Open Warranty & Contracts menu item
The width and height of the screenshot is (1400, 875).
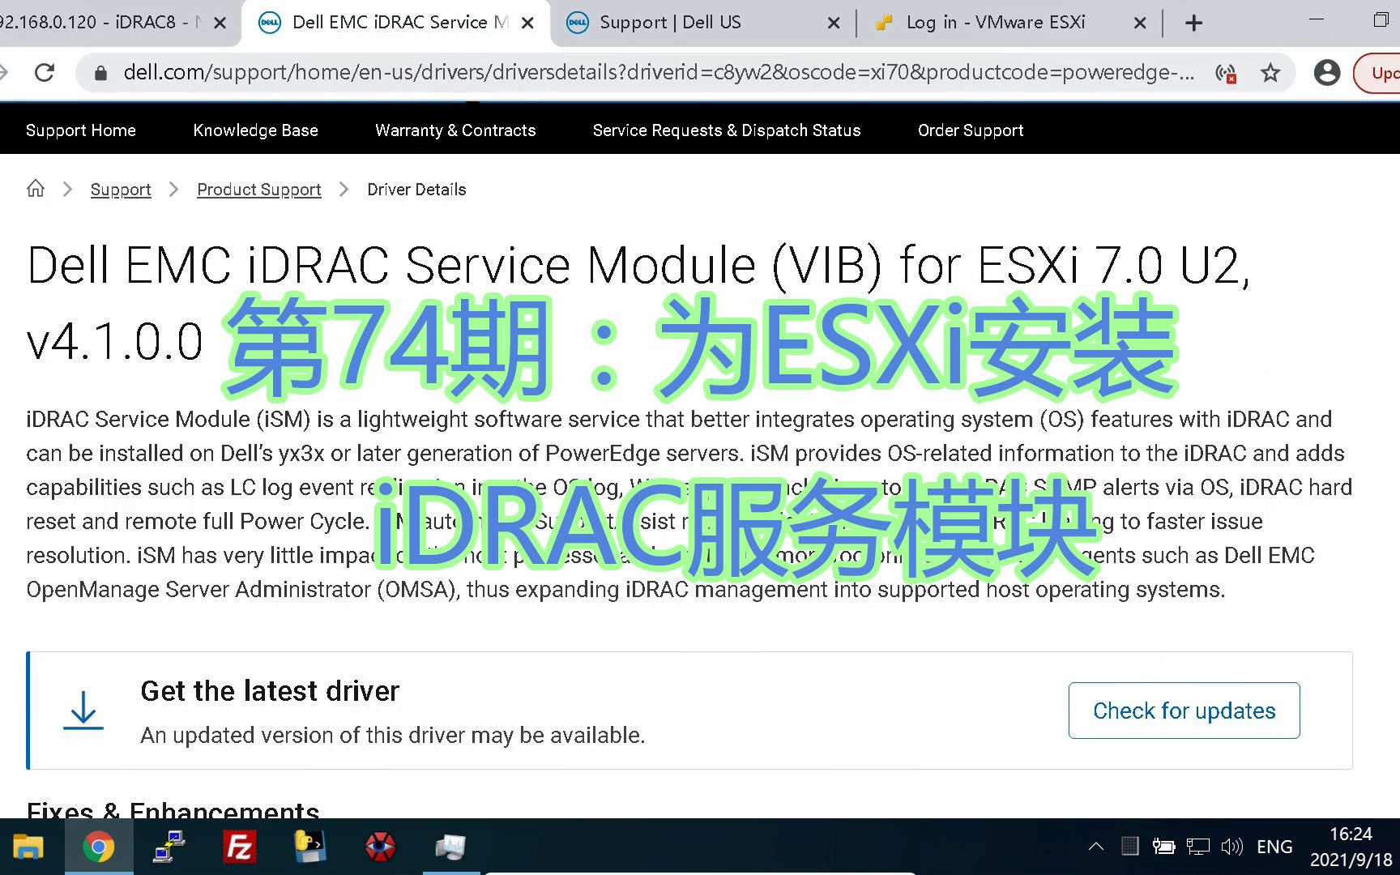(x=455, y=130)
